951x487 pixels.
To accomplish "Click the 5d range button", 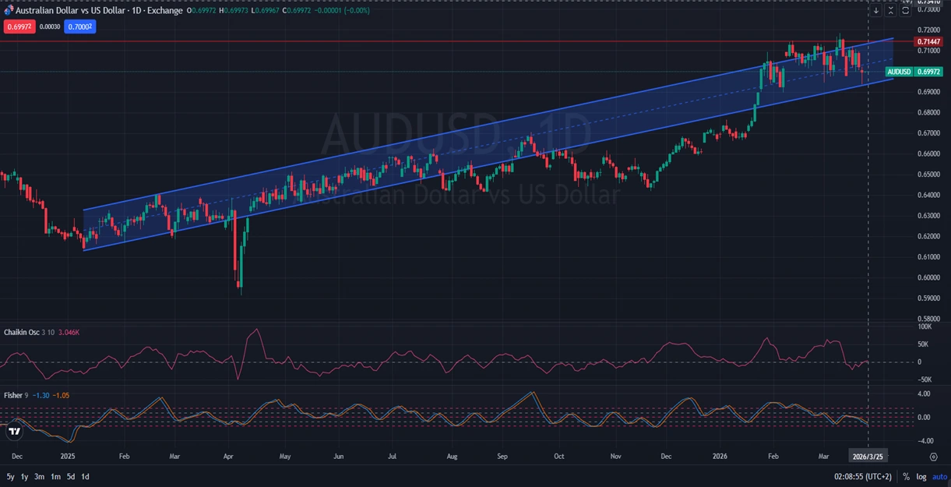I will coord(70,476).
